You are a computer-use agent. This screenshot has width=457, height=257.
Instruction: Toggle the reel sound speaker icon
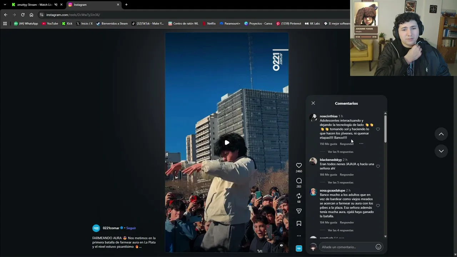coord(281,245)
